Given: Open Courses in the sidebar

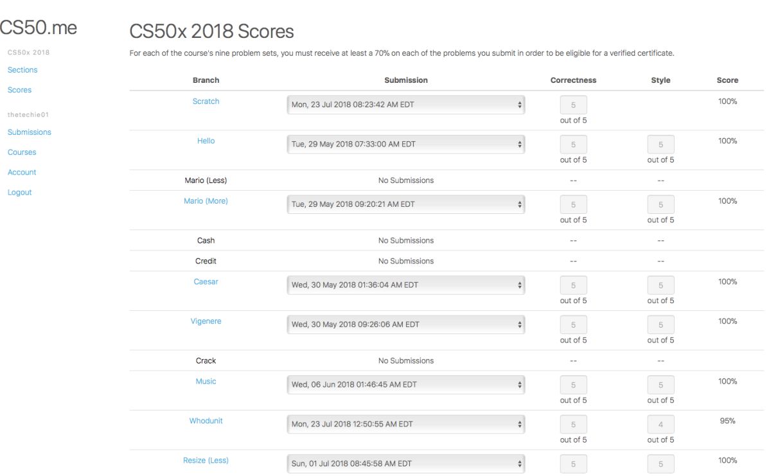Looking at the screenshot, I should pyautogui.click(x=22, y=152).
